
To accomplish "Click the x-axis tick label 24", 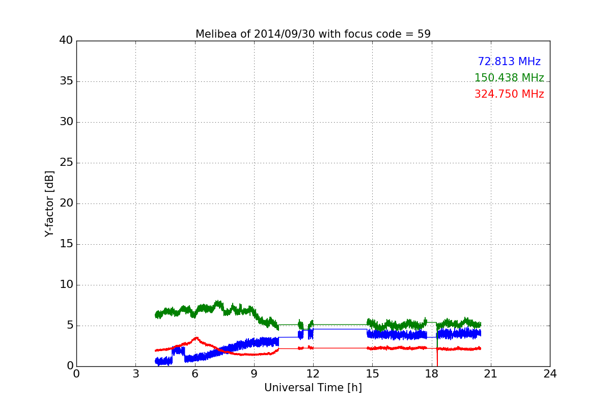I will [x=550, y=373].
